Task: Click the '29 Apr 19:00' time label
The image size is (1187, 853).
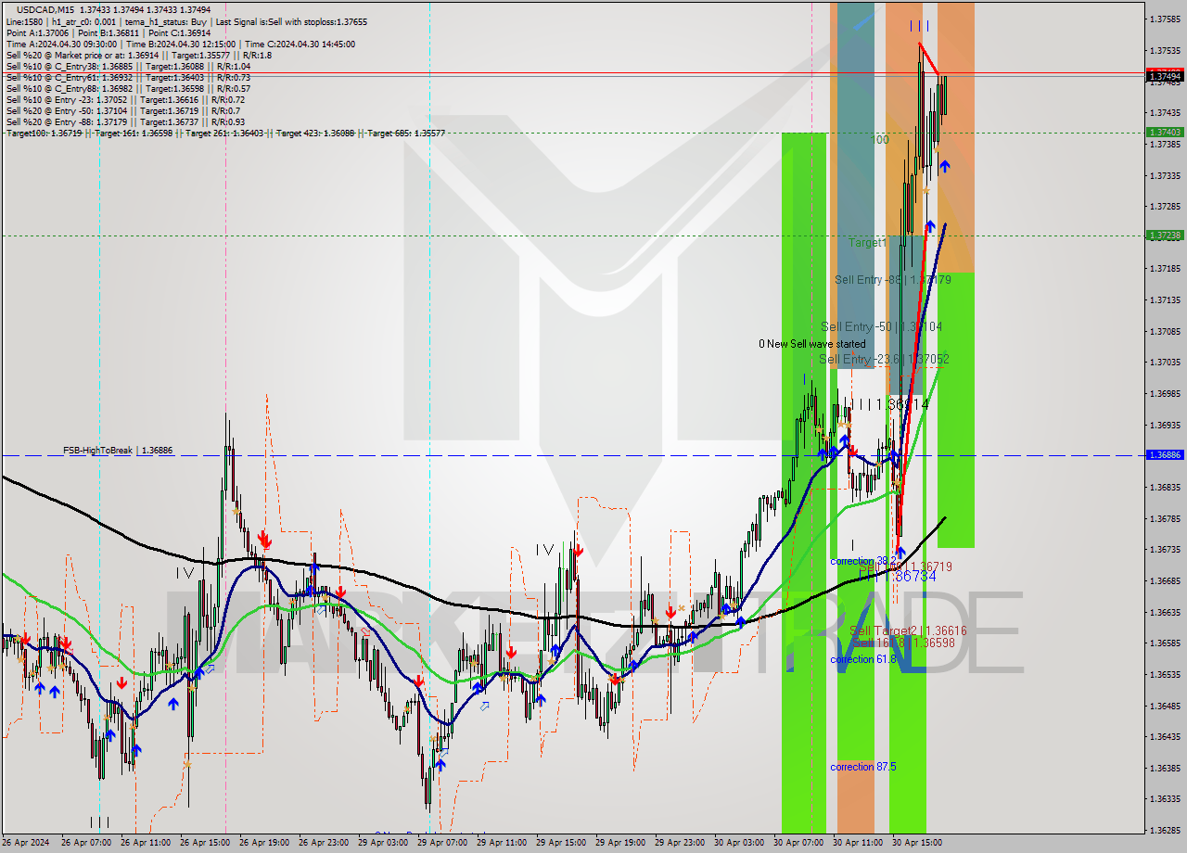Action: coord(619,843)
